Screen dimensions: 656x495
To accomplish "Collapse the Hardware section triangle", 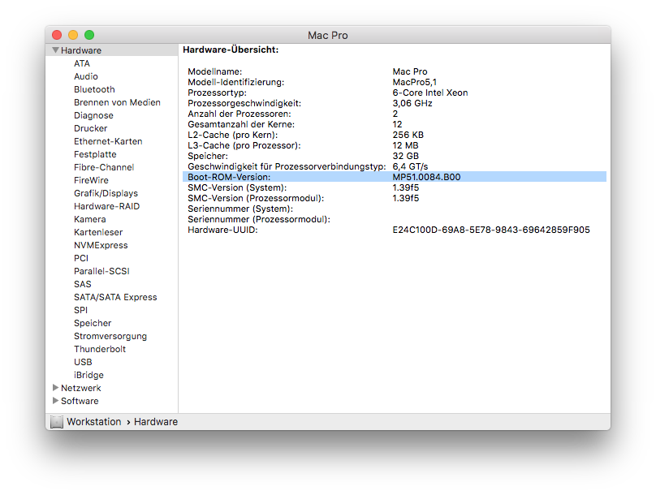I will [x=55, y=50].
